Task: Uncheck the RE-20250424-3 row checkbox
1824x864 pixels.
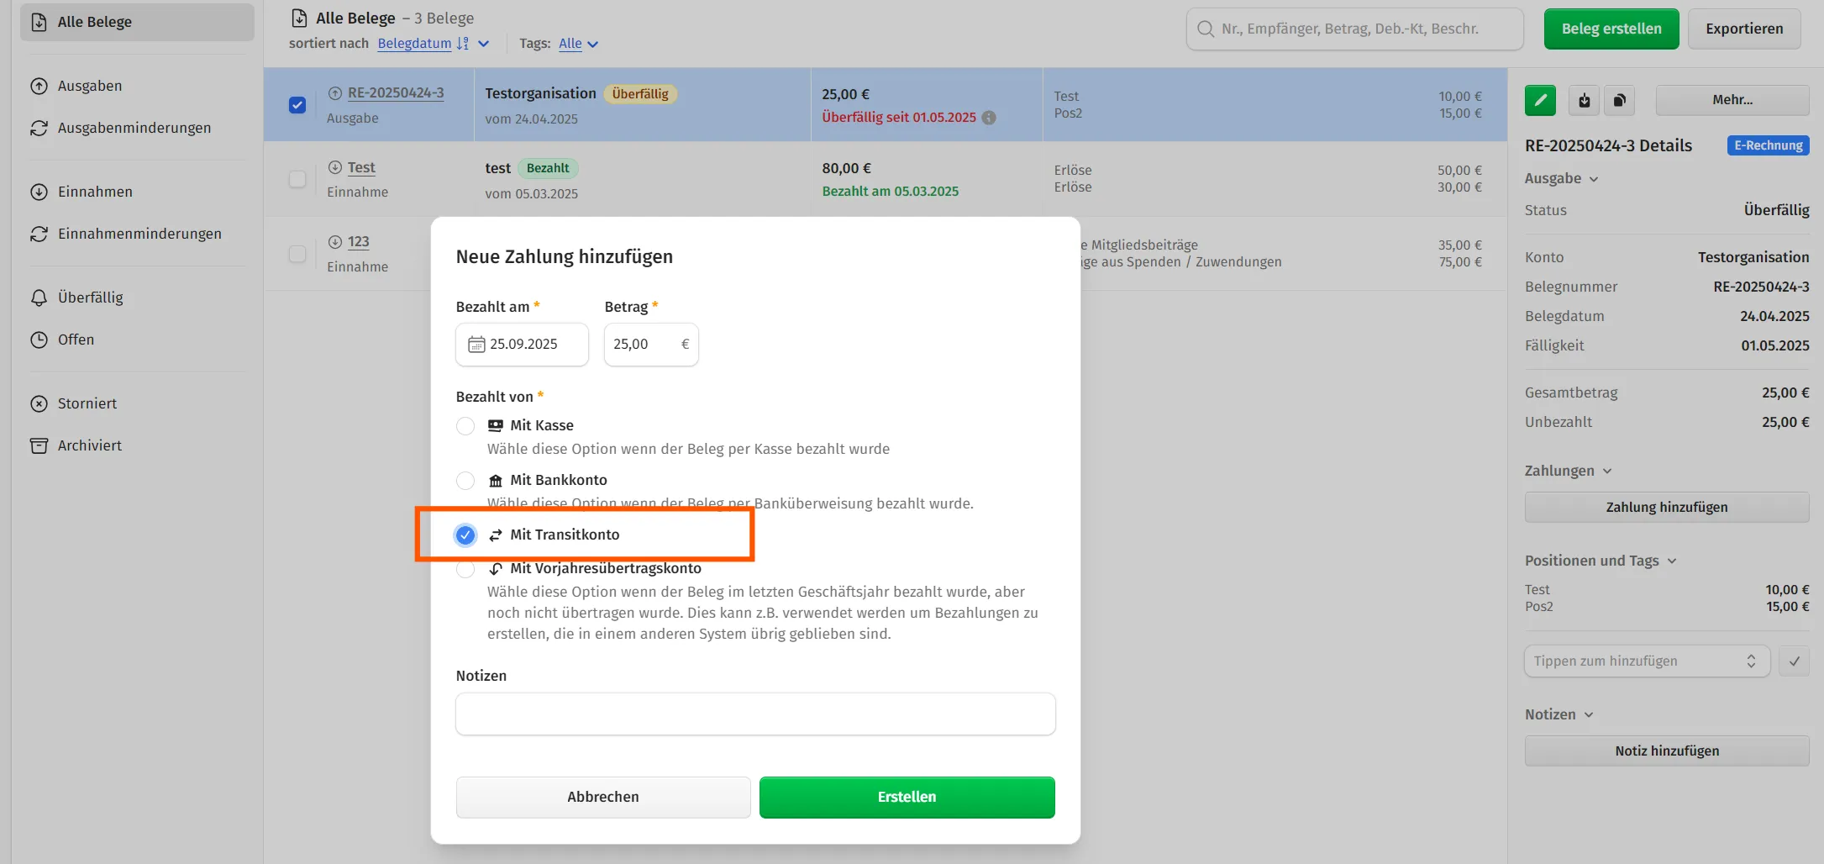Action: coord(297,105)
